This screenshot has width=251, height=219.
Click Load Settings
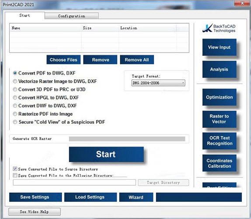(91, 197)
